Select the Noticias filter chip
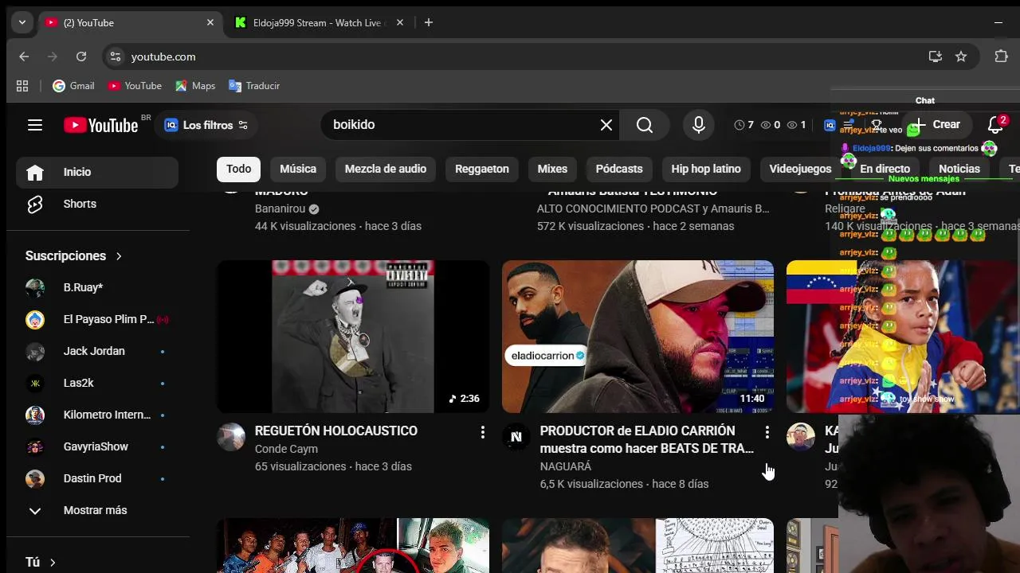This screenshot has width=1020, height=573. pyautogui.click(x=959, y=169)
